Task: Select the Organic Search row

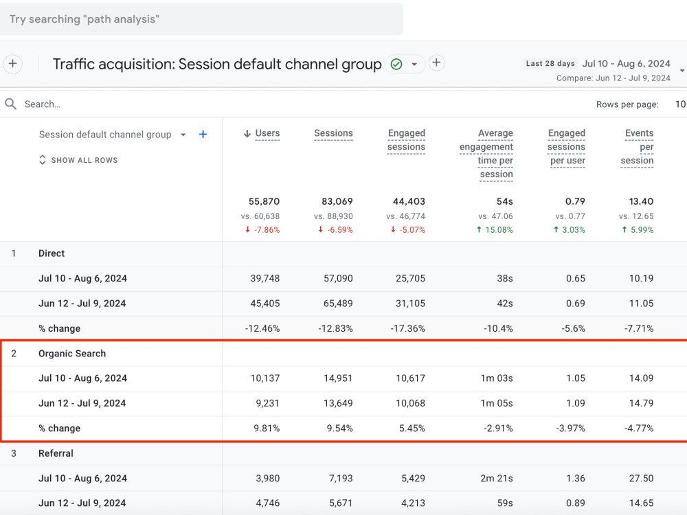Action: coord(72,354)
